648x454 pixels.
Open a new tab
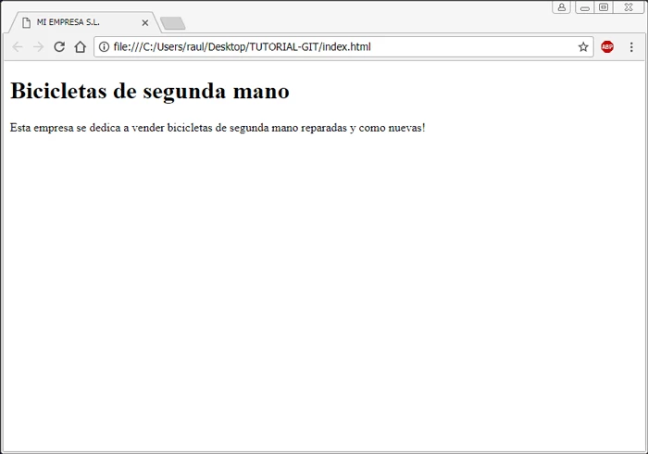click(x=172, y=23)
